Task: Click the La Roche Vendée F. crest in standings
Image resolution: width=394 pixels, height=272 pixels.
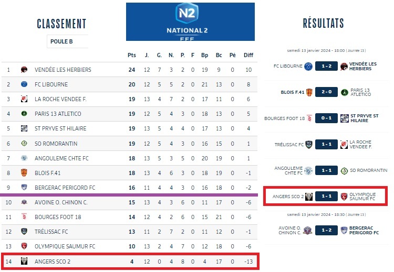Action: tap(24, 99)
